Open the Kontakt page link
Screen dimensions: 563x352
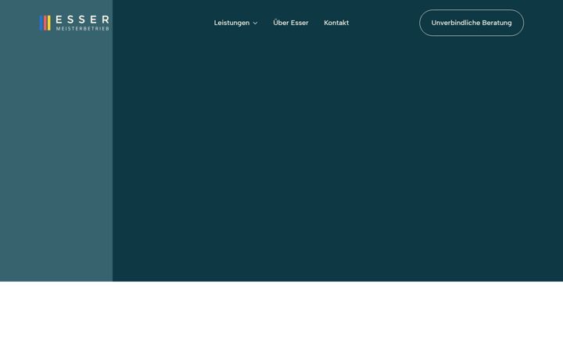(336, 23)
